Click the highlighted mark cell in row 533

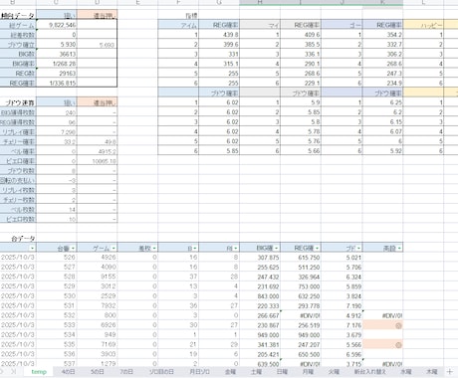click(382, 325)
